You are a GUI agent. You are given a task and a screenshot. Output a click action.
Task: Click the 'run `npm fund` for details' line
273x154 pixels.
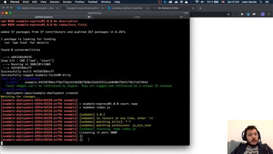(26, 43)
